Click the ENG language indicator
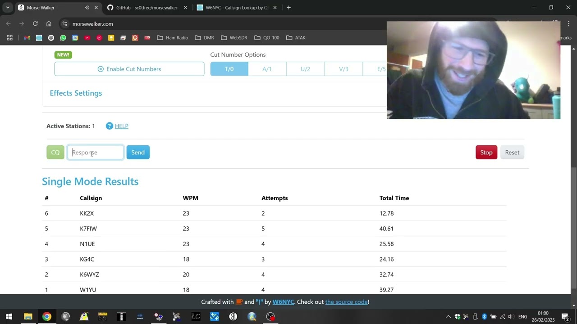 523,317
